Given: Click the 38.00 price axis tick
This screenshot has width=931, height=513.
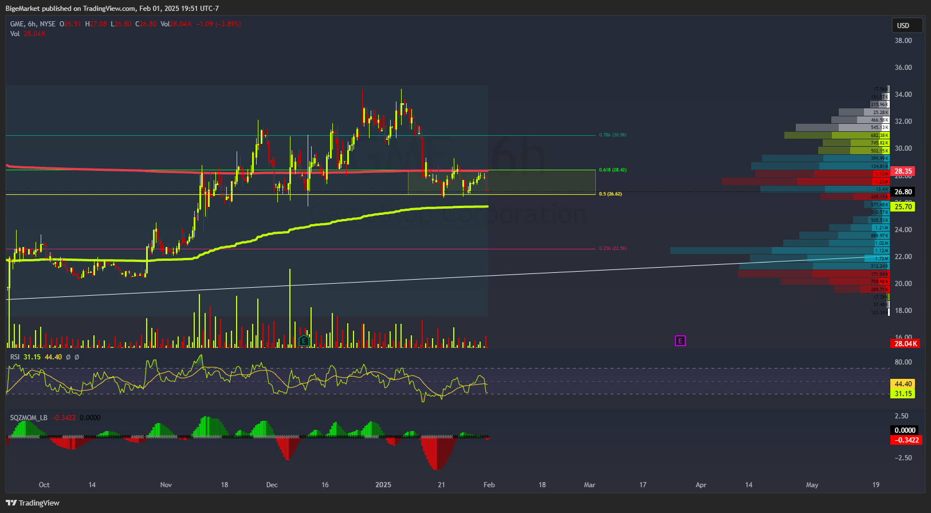Looking at the screenshot, I should (903, 41).
